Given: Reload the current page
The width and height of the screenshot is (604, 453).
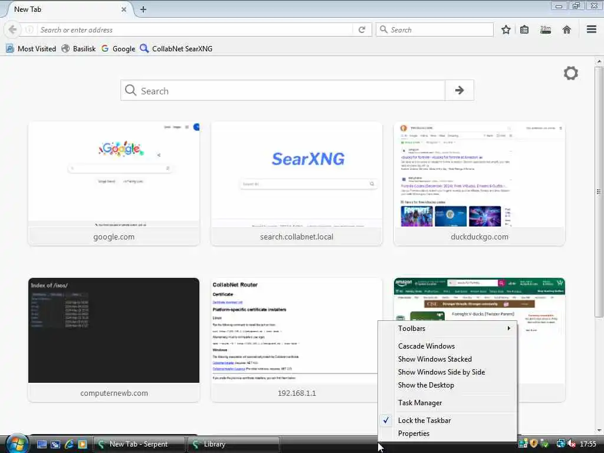Looking at the screenshot, I should (x=362, y=29).
